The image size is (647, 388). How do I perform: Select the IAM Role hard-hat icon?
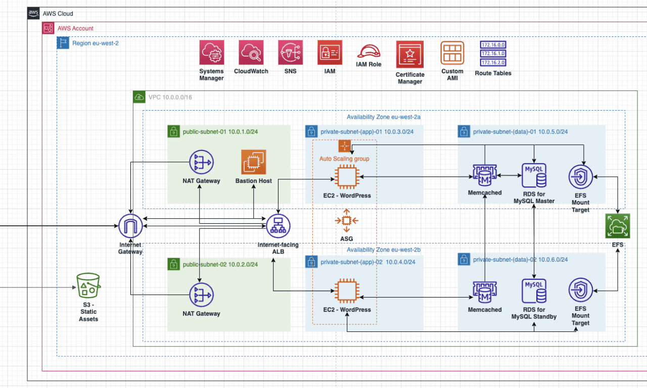click(368, 51)
